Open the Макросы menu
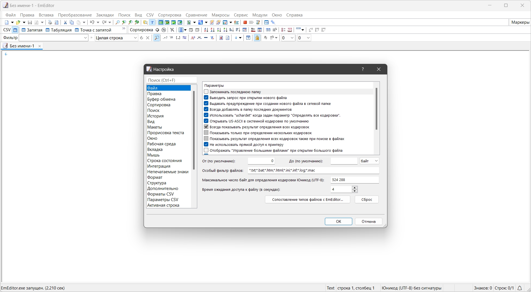531x292 pixels. click(220, 15)
